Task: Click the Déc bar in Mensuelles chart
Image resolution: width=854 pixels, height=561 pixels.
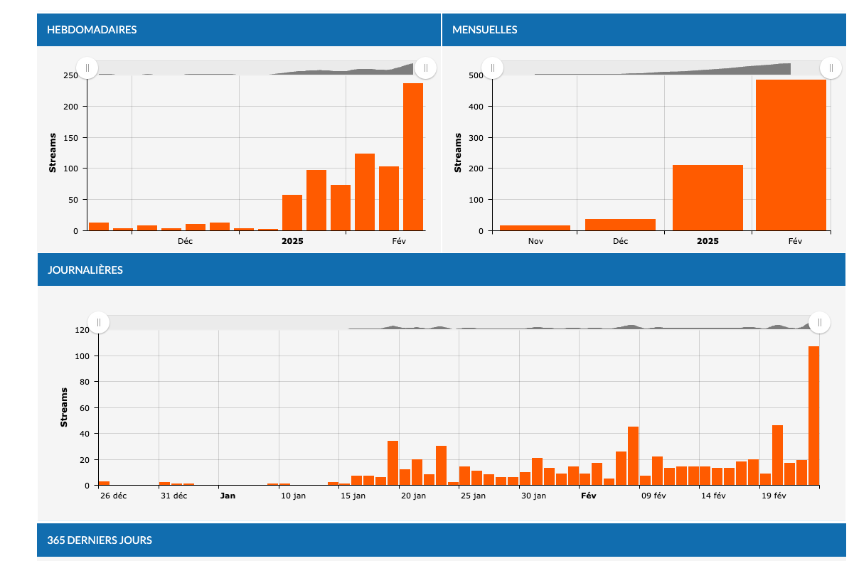Action: [620, 225]
